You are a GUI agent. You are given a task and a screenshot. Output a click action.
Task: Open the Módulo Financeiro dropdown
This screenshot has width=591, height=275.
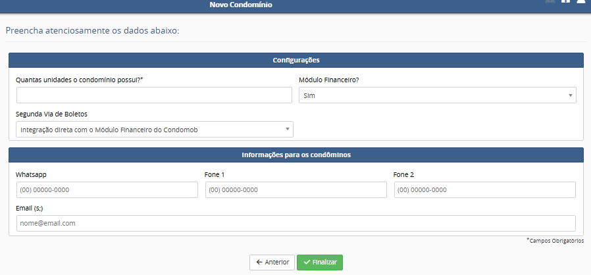(x=438, y=95)
